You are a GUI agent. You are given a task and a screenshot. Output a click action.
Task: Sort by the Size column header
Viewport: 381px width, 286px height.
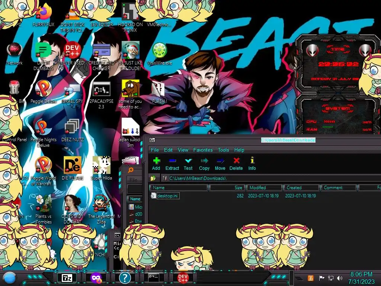coord(227,188)
